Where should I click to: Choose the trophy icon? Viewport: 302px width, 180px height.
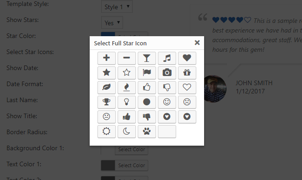point(106,102)
